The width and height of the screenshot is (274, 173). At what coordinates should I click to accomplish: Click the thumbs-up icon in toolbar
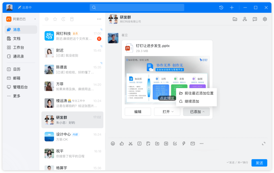pyautogui.click(x=122, y=144)
